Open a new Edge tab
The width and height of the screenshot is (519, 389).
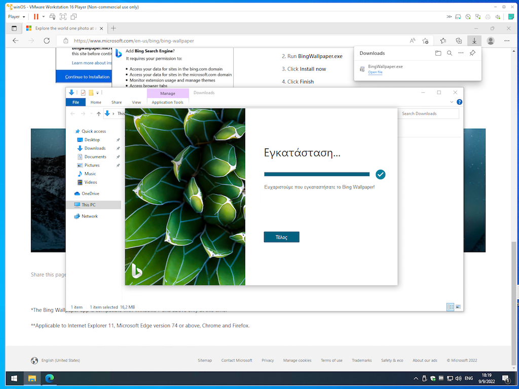click(113, 28)
